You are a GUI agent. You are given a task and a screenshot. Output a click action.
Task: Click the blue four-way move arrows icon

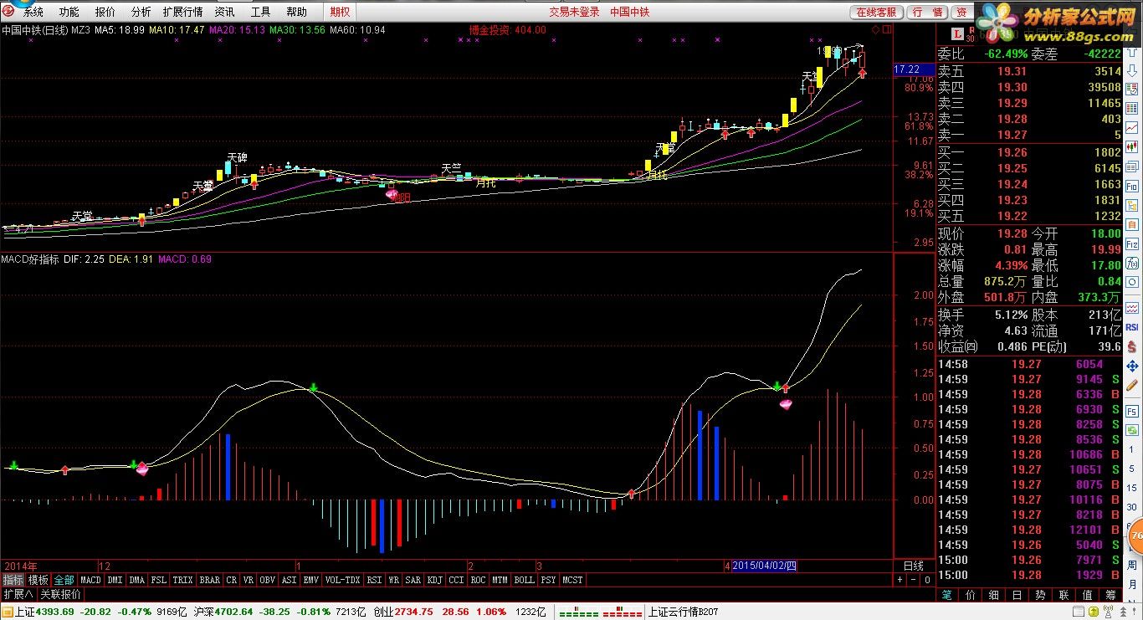pos(1132,366)
